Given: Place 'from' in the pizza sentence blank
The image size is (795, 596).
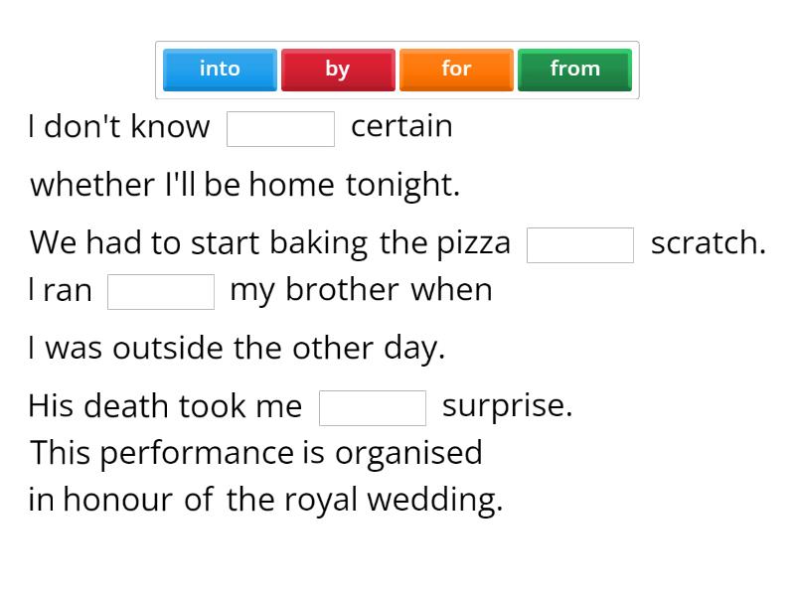Looking at the screenshot, I should pyautogui.click(x=580, y=243).
